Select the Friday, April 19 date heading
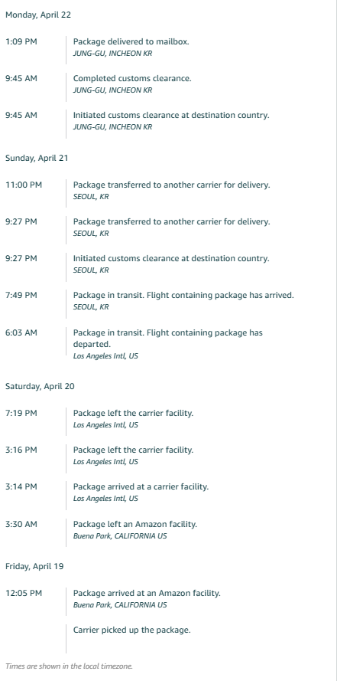This screenshot has height=681, width=337. pos(34,566)
